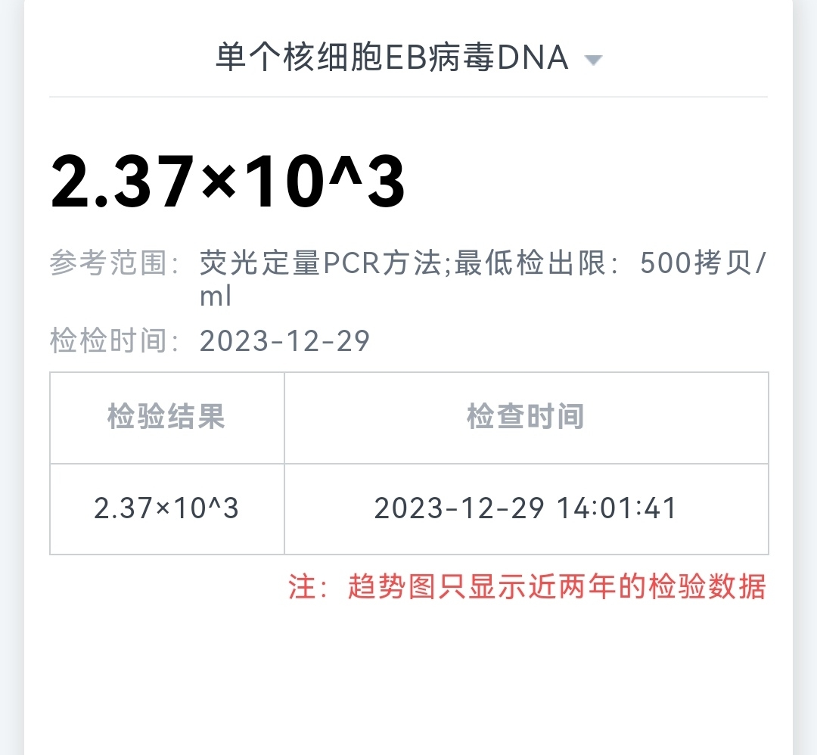This screenshot has width=817, height=755.
Task: Click the 检验结果 column header
Action: [x=166, y=417]
